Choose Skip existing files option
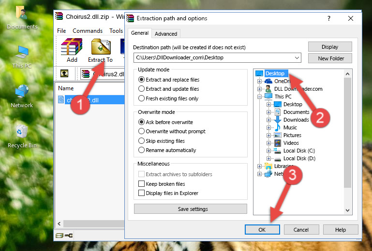The height and width of the screenshot is (251, 372). click(x=161, y=141)
